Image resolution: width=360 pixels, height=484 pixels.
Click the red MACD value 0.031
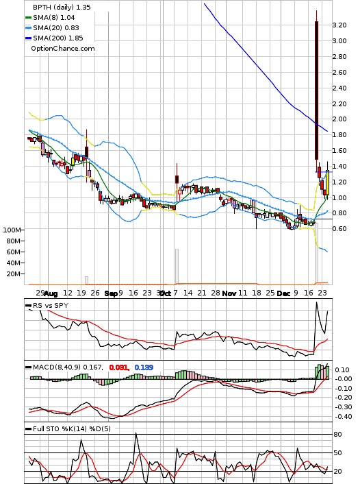119,367
